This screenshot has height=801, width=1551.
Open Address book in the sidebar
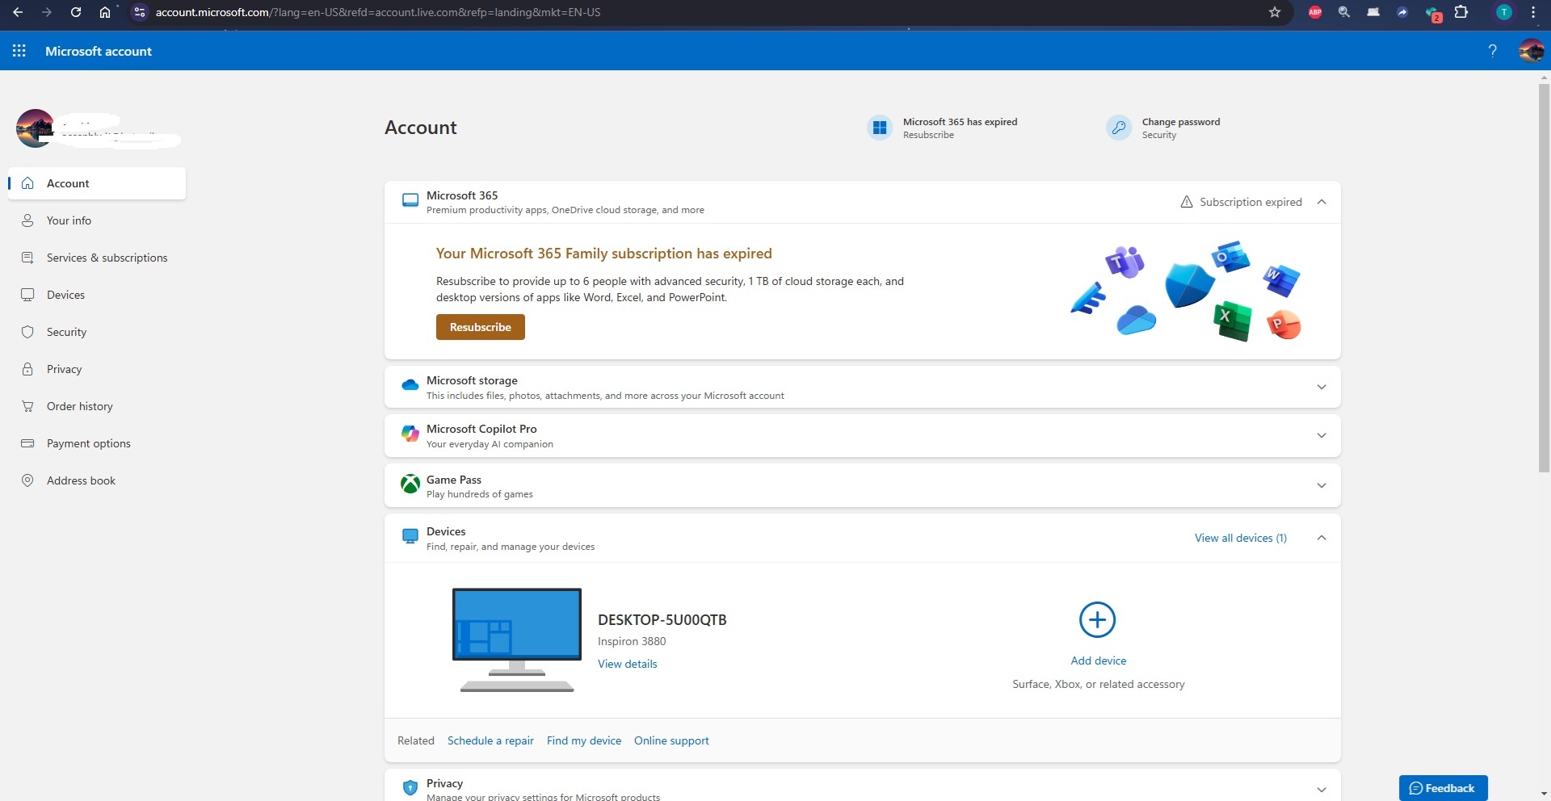tap(97, 480)
